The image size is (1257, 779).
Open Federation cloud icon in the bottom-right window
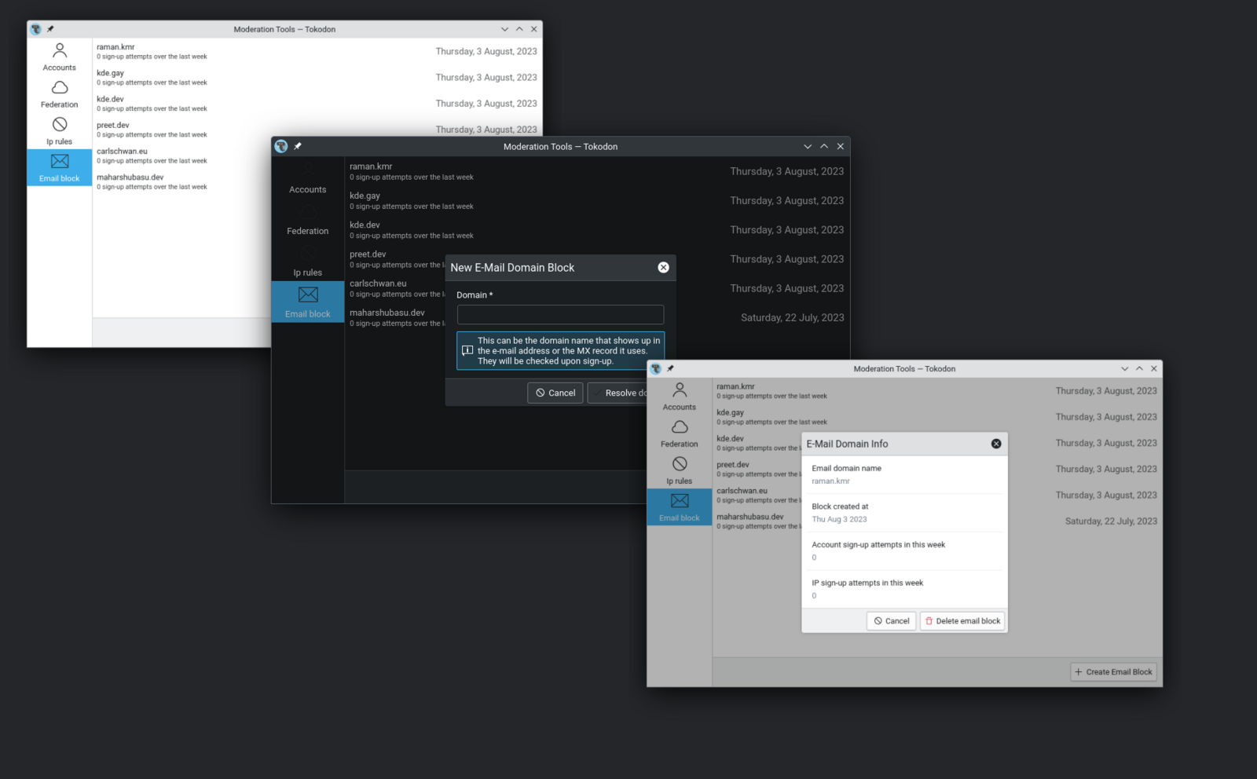(680, 427)
